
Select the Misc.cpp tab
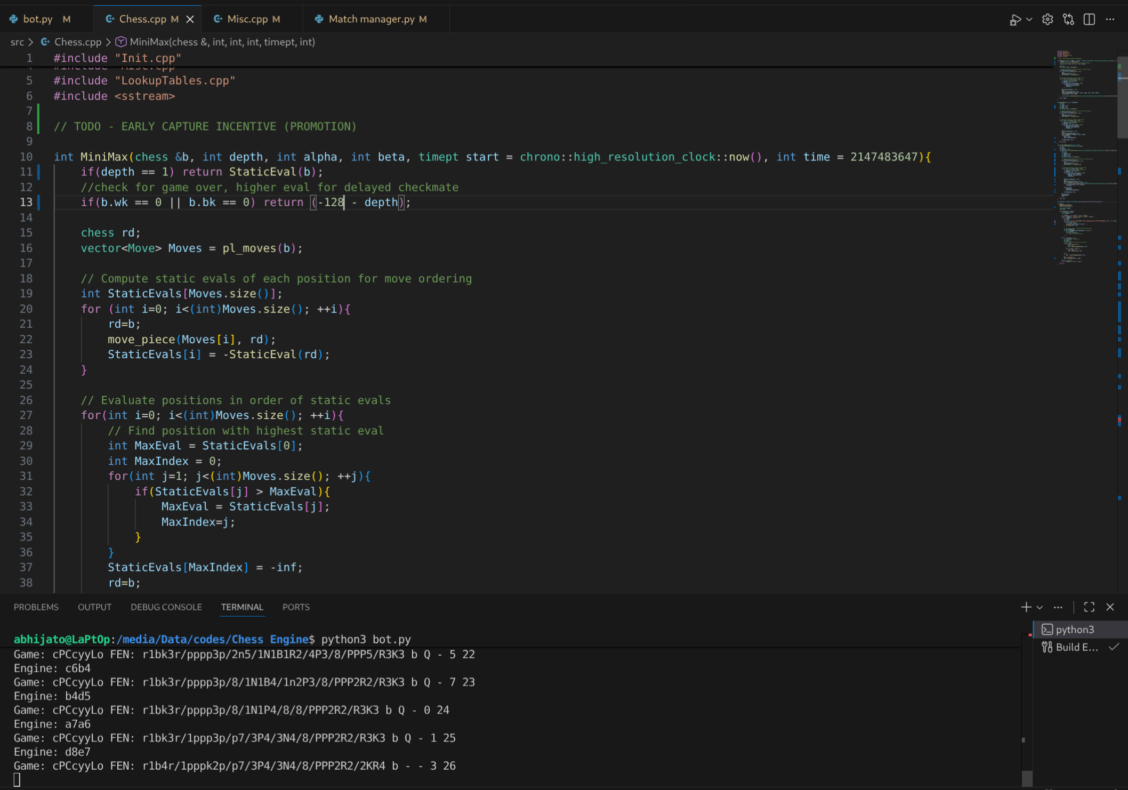pos(247,19)
